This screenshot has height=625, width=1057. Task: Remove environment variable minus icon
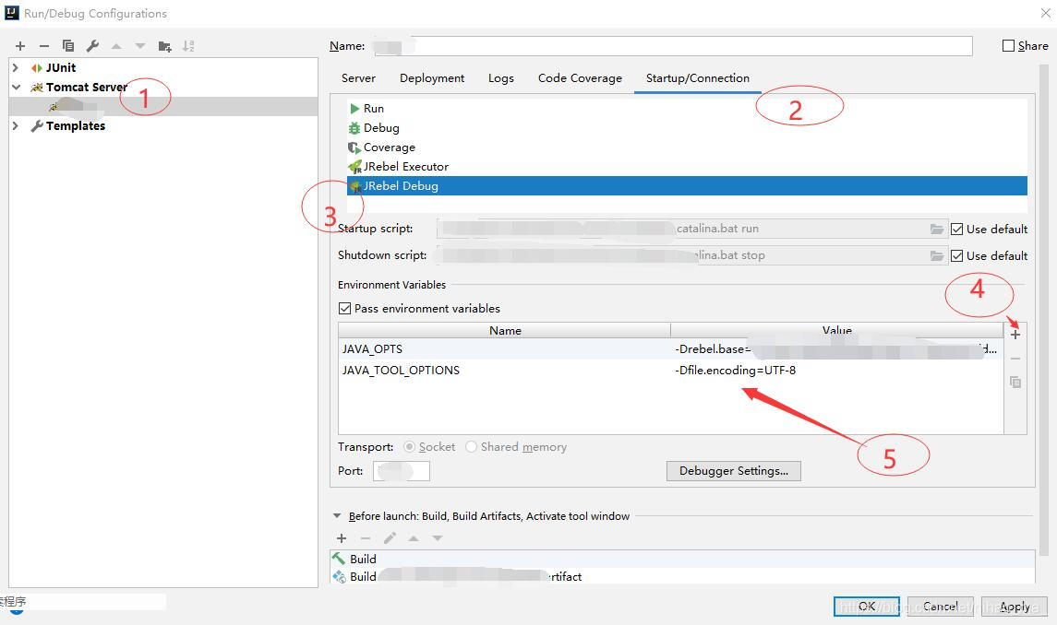point(1015,359)
